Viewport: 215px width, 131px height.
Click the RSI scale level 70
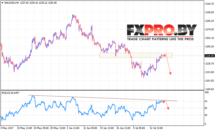pyautogui.click(x=206, y=101)
